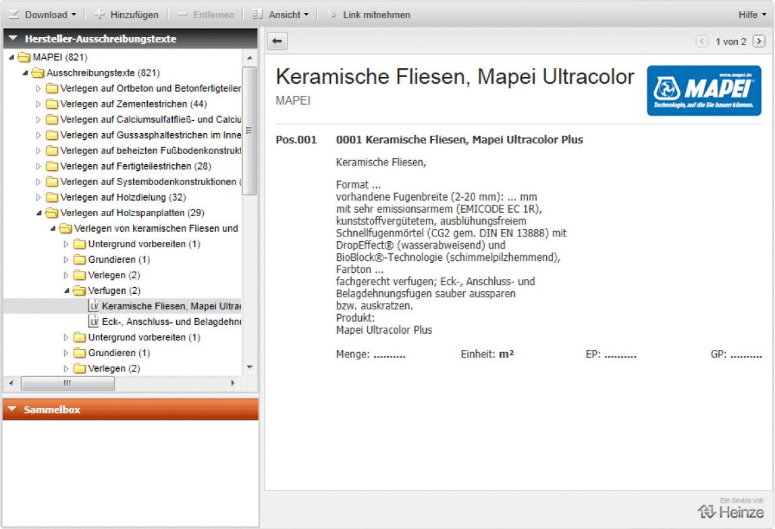Select Verlegen auf Holzdielung (32) label
Screen dimensions: 775x529
pyautogui.click(x=123, y=197)
